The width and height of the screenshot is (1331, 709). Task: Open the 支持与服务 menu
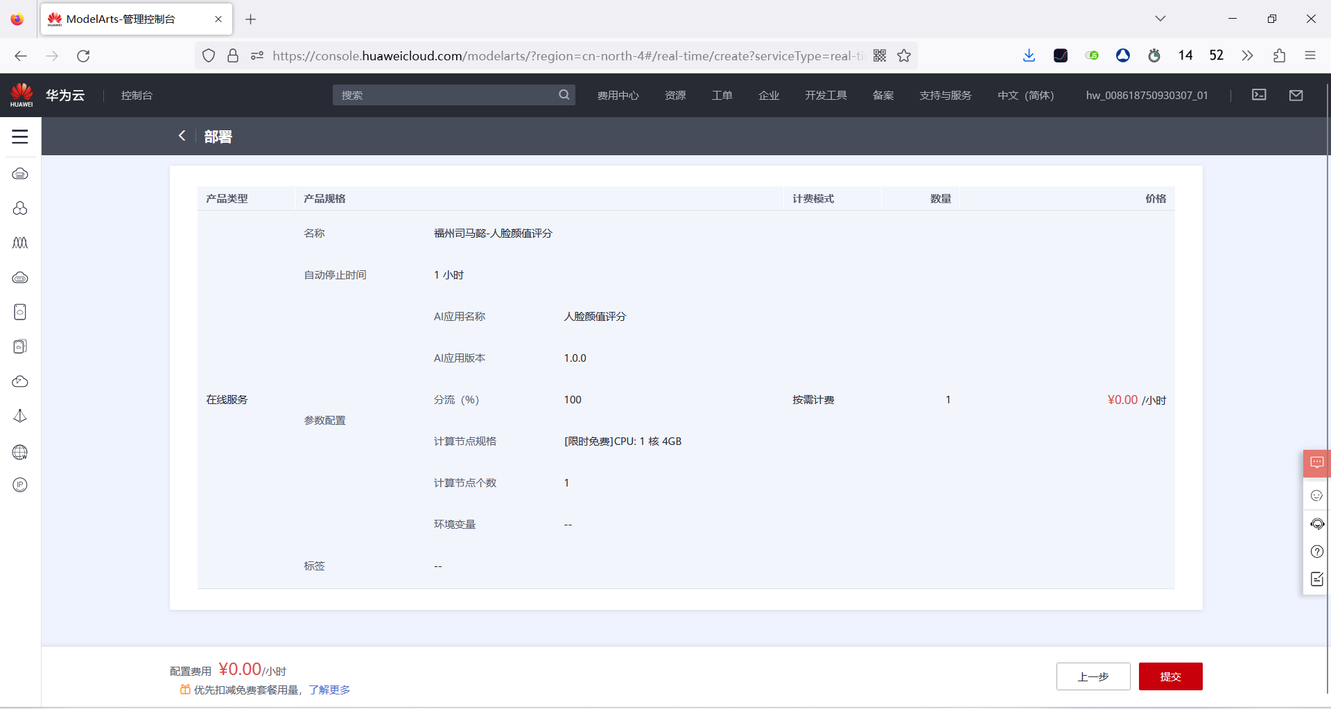click(946, 95)
